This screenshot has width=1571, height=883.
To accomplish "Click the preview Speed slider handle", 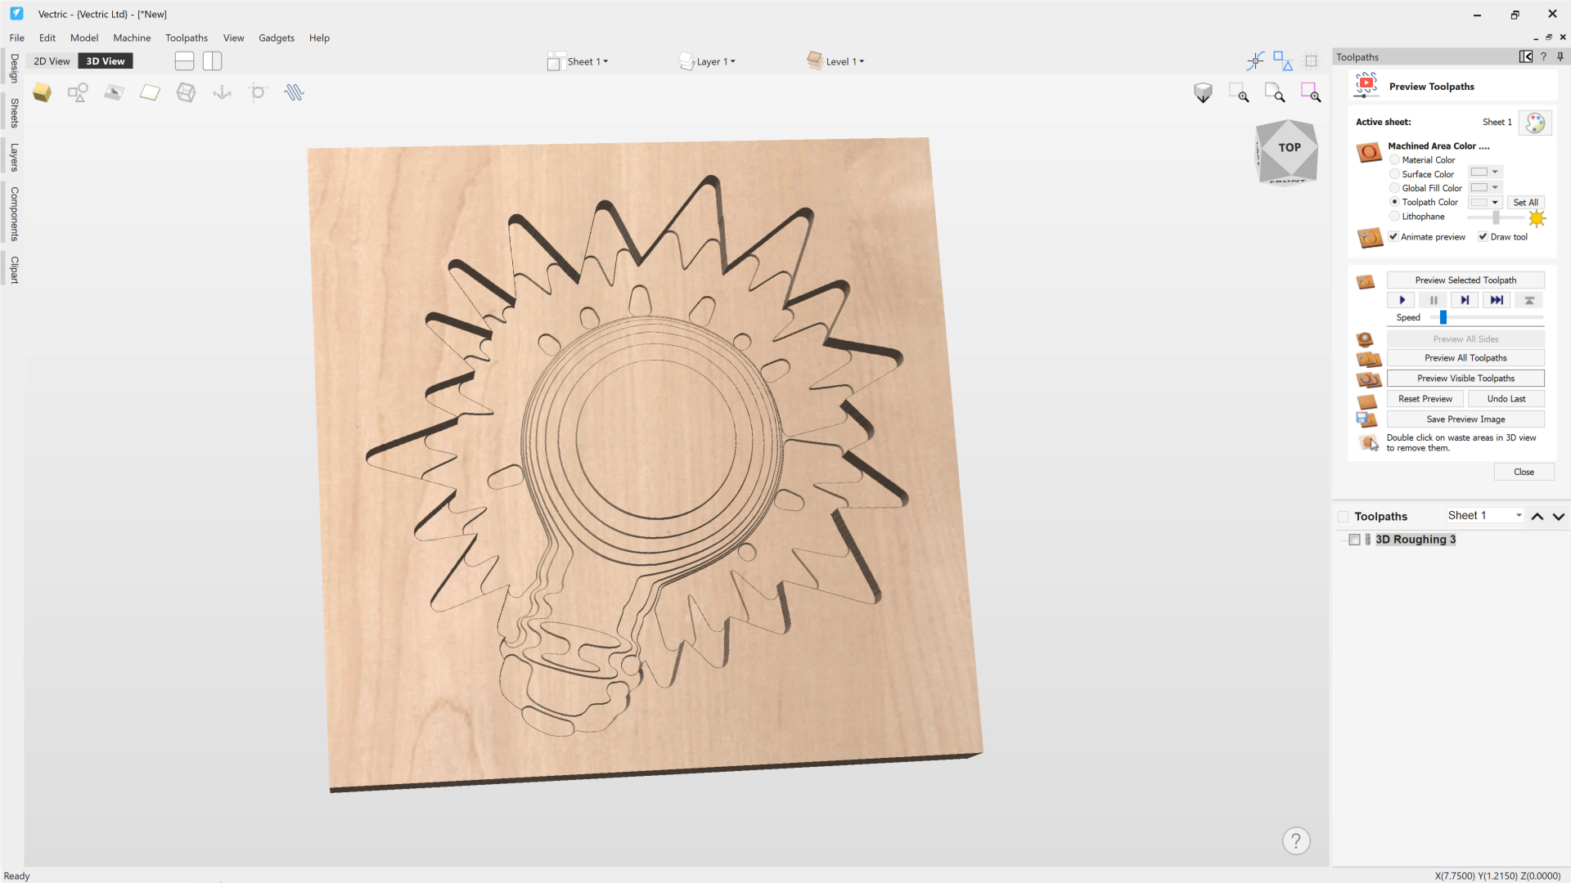I will [1443, 317].
